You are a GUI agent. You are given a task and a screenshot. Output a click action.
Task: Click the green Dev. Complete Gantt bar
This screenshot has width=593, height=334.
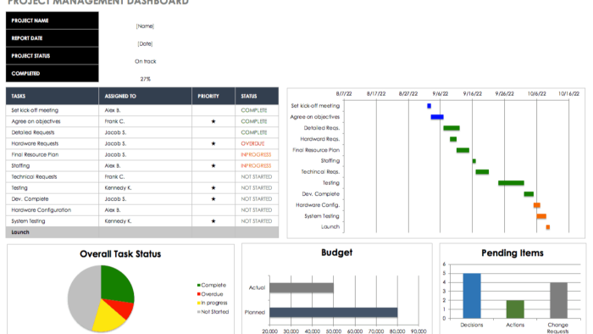point(529,194)
